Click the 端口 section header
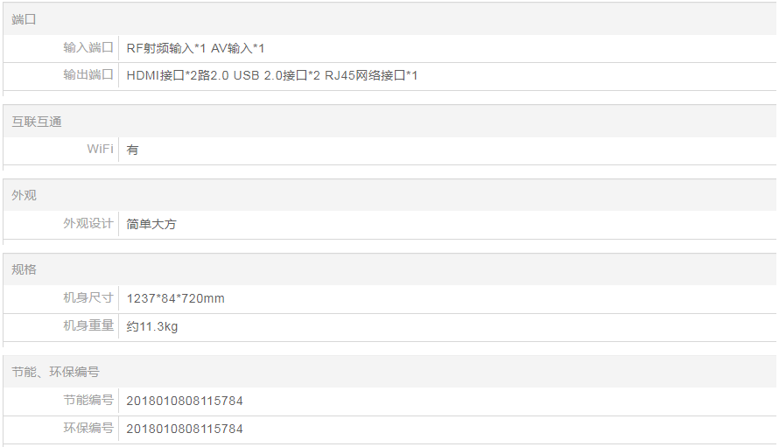779x447 pixels. tap(25, 19)
